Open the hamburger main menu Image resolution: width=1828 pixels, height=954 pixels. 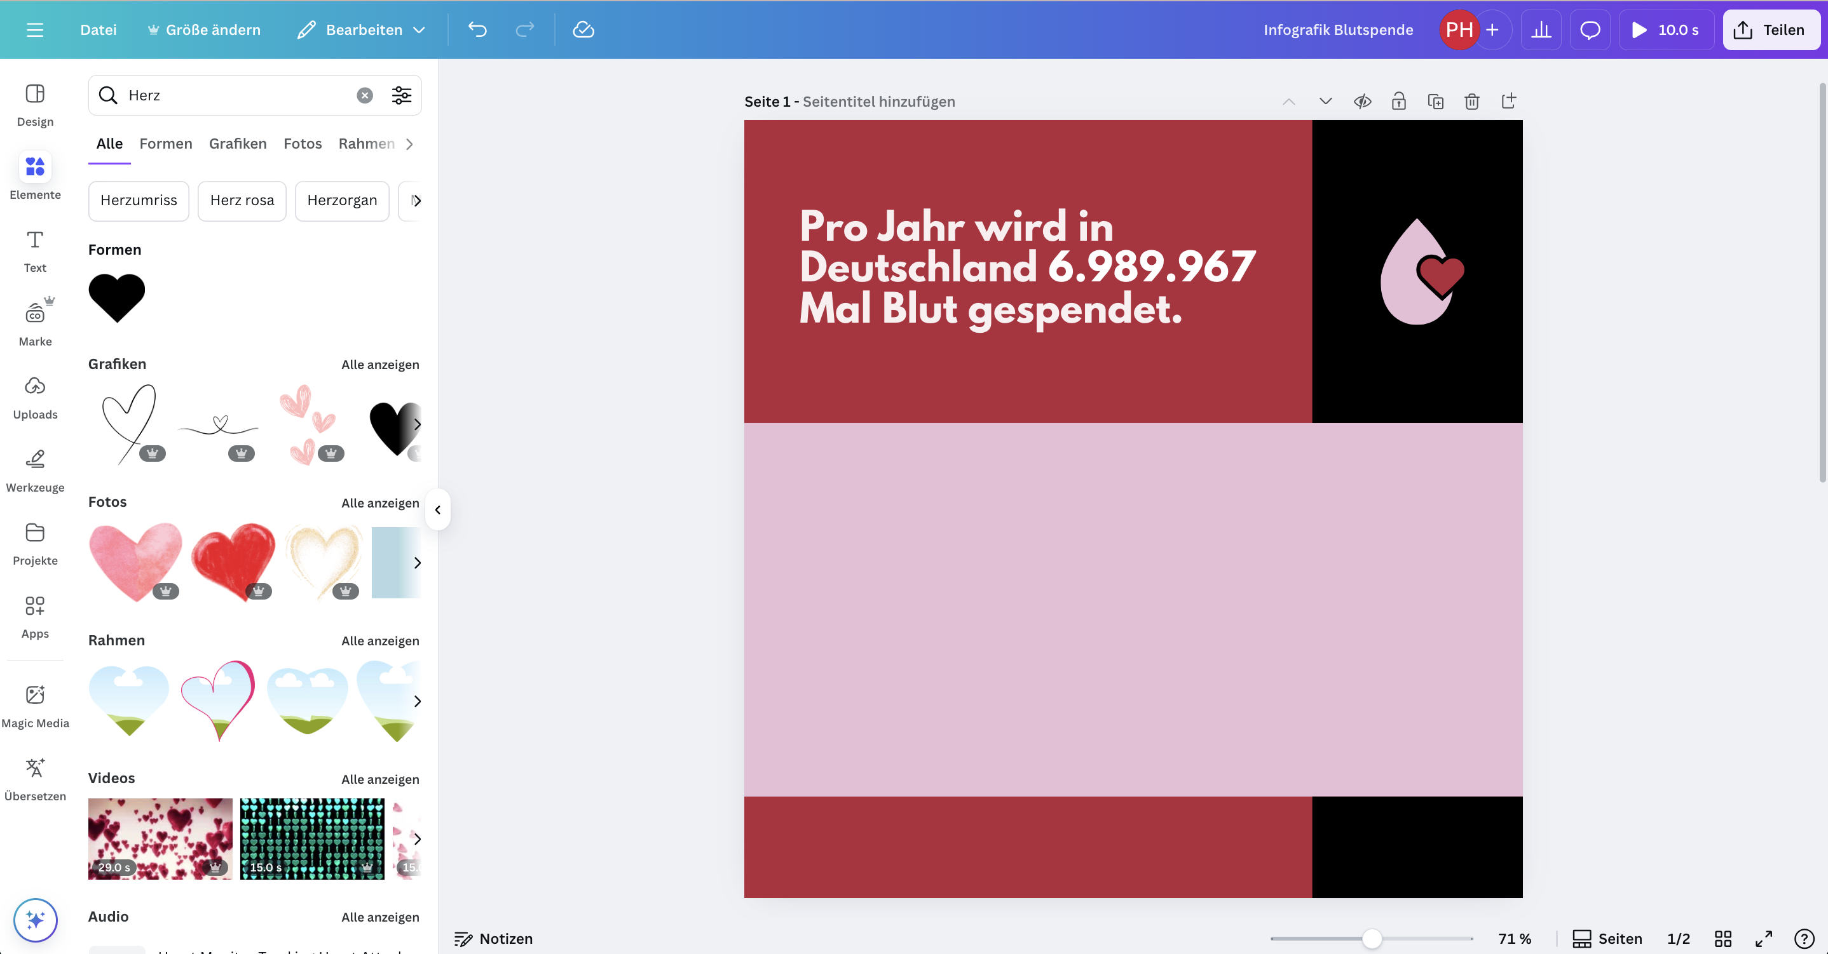tap(35, 30)
